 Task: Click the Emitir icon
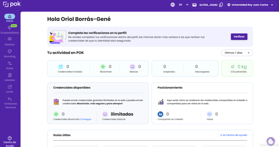pos(10,87)
